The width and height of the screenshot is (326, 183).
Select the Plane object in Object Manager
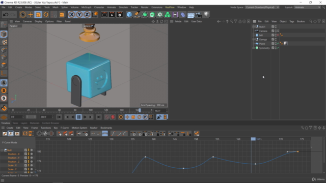point(262,44)
